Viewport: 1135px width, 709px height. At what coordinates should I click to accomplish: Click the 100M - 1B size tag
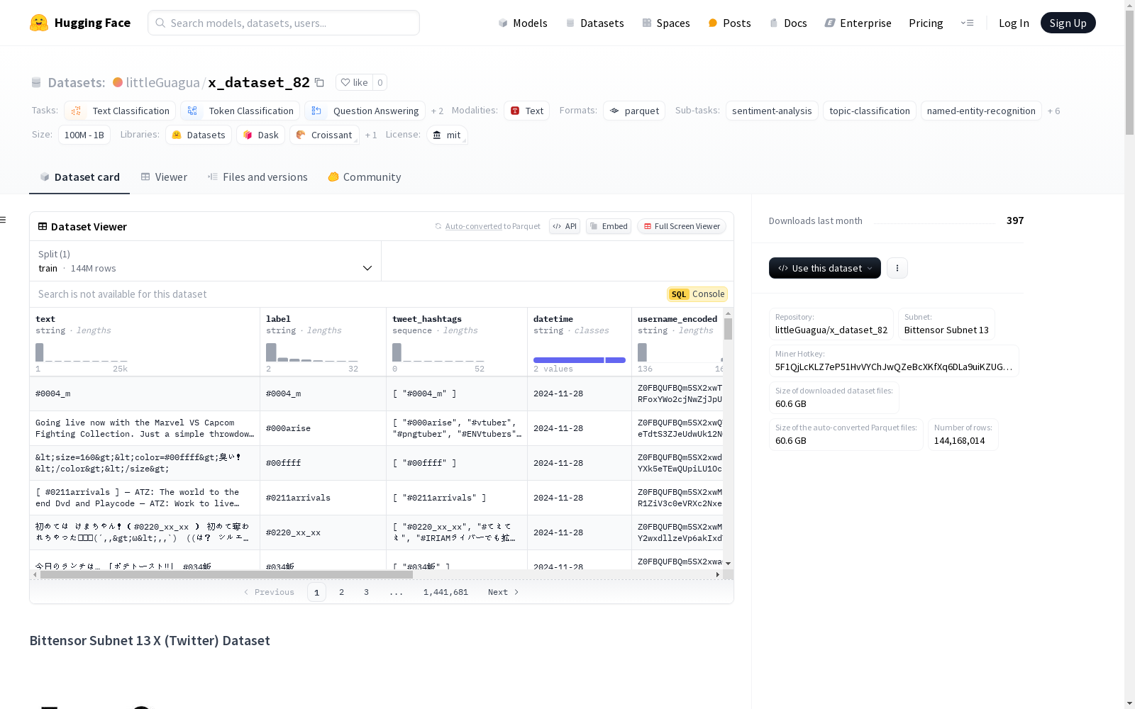point(84,135)
